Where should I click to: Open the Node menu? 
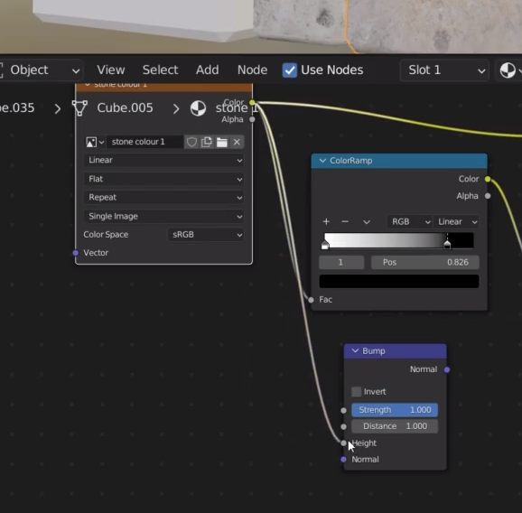[252, 70]
